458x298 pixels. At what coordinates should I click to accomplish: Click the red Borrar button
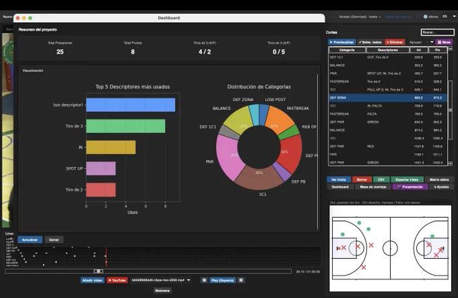tap(362, 179)
